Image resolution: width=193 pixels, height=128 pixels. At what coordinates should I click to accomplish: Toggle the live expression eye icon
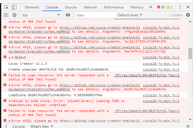point(68,15)
